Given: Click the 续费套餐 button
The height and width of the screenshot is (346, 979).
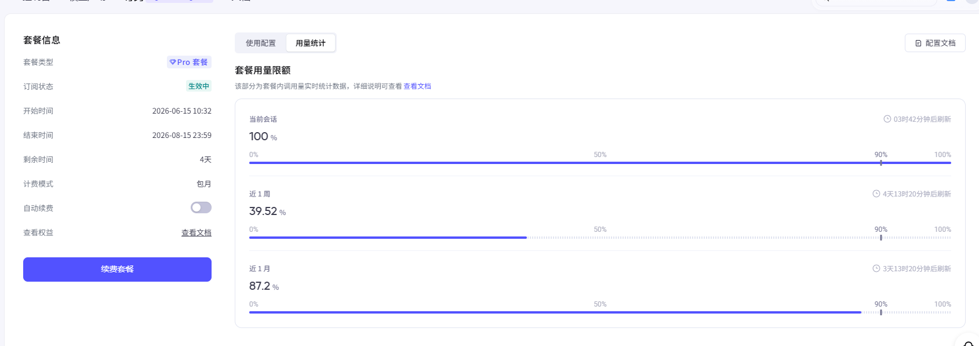Looking at the screenshot, I should (117, 269).
